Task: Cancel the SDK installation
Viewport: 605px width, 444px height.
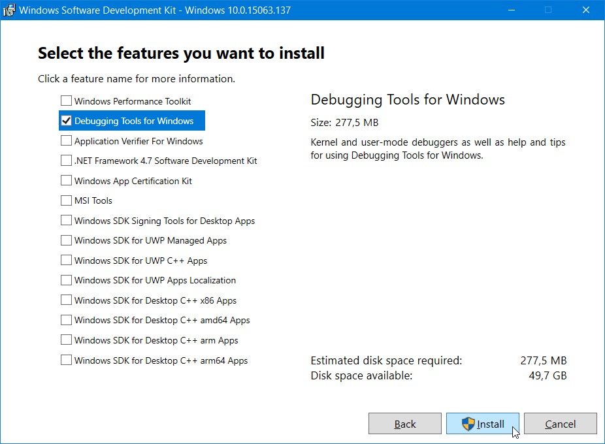Action: point(560,424)
